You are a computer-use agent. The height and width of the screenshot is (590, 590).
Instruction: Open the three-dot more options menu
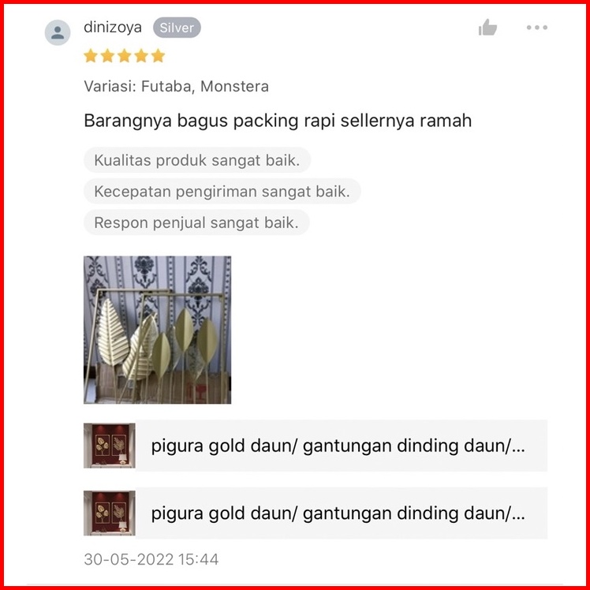537,28
